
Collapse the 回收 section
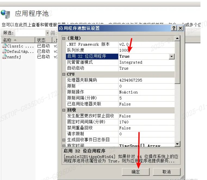coord(64,110)
